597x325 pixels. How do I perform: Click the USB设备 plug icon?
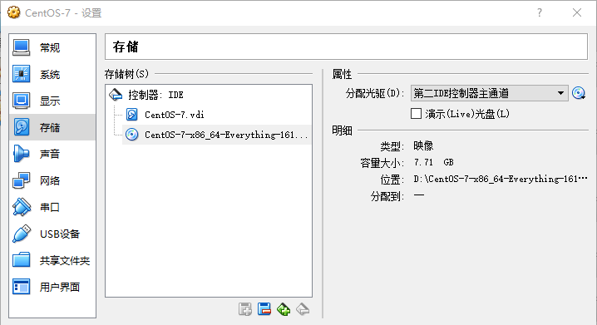[22, 234]
